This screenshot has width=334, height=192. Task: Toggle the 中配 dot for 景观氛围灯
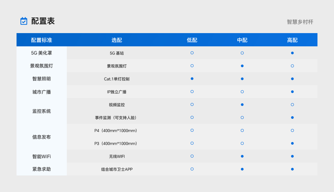242,66
